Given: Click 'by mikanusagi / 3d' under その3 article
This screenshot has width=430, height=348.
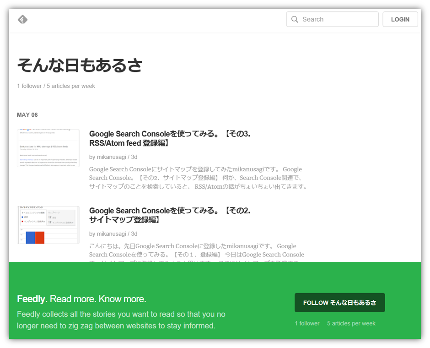Looking at the screenshot, I should (113, 157).
